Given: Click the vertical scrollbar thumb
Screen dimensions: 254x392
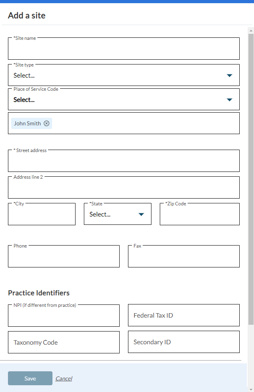Looking at the screenshot, I should pyautogui.click(x=251, y=179).
